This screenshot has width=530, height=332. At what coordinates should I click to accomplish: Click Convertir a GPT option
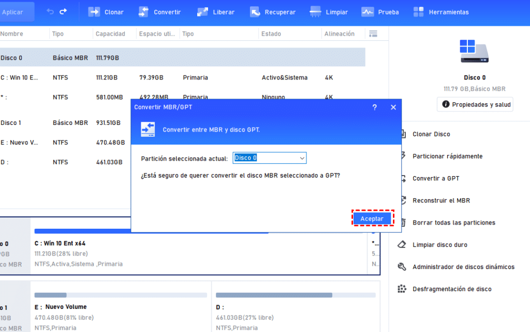[436, 178]
